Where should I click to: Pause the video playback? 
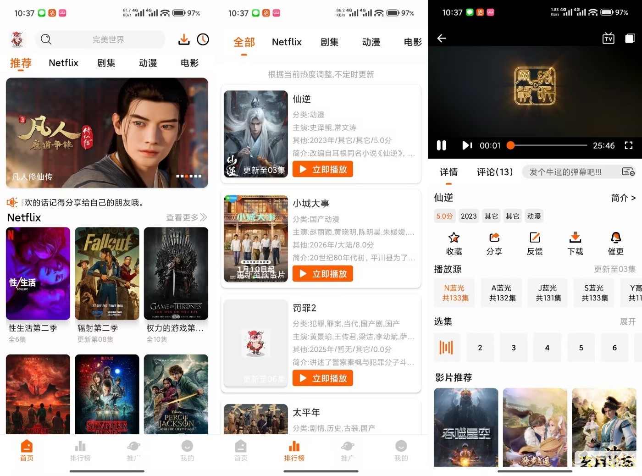coord(441,145)
